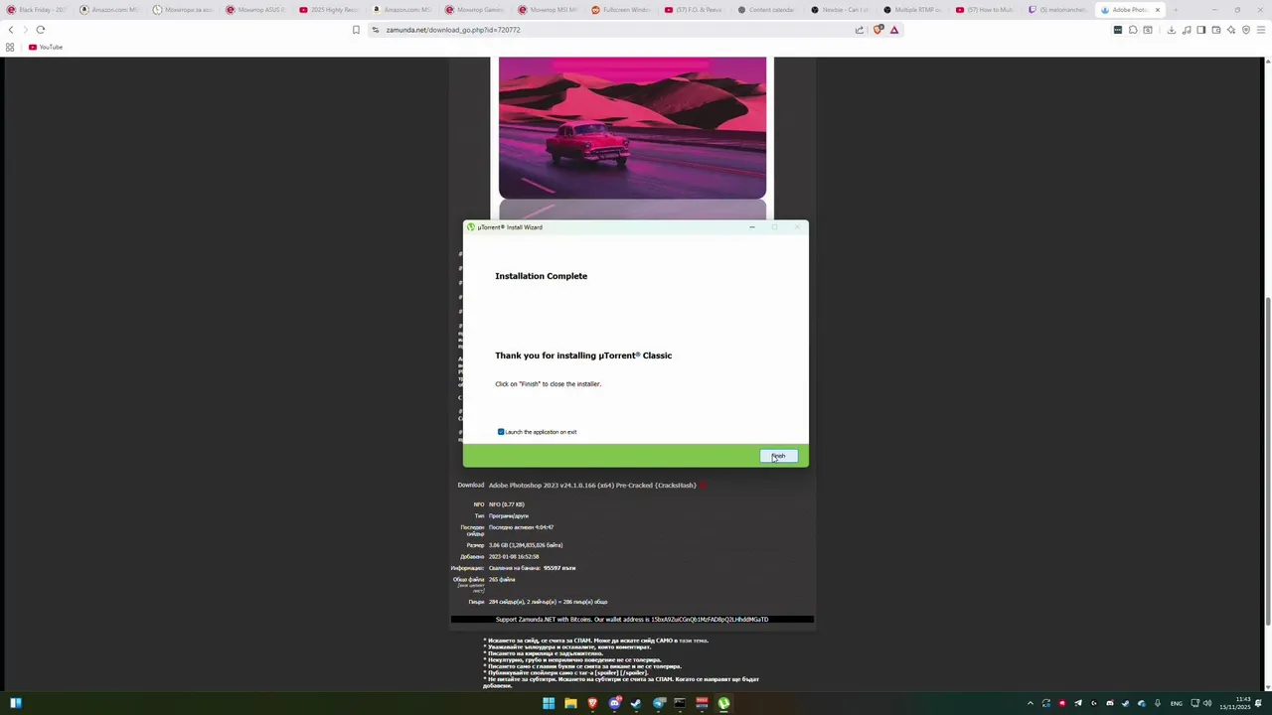Click the 3.06 GB size value

(525, 545)
